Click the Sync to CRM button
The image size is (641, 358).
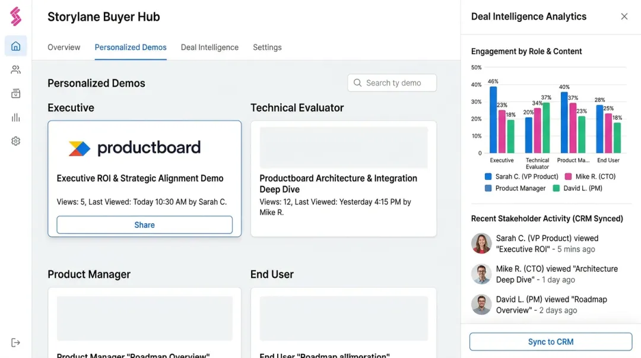551,341
